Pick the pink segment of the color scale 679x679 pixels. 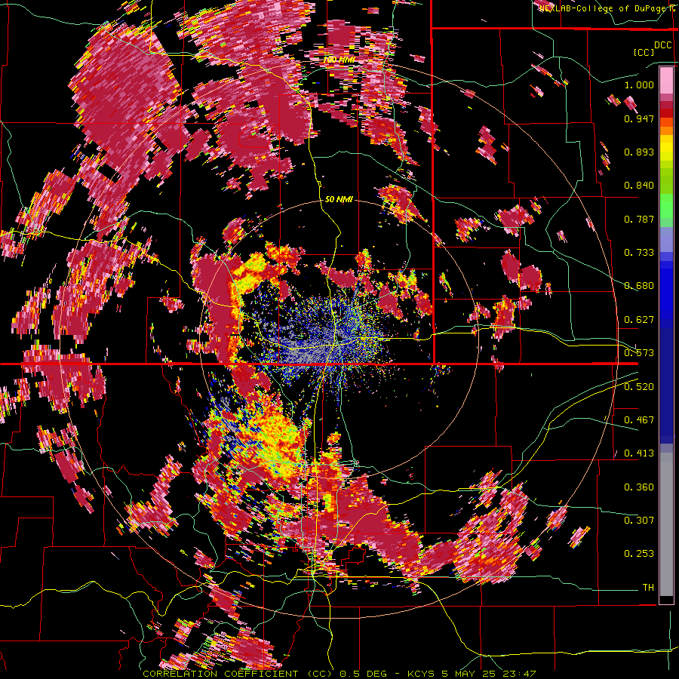tap(666, 81)
